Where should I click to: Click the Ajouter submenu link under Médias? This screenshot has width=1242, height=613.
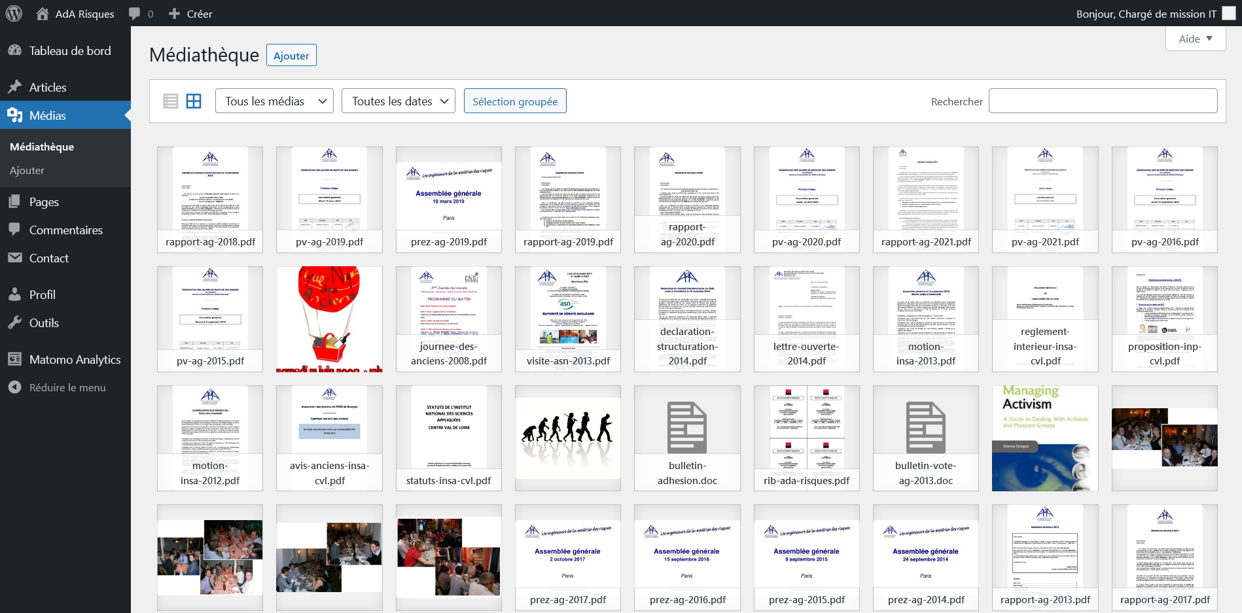tap(27, 170)
